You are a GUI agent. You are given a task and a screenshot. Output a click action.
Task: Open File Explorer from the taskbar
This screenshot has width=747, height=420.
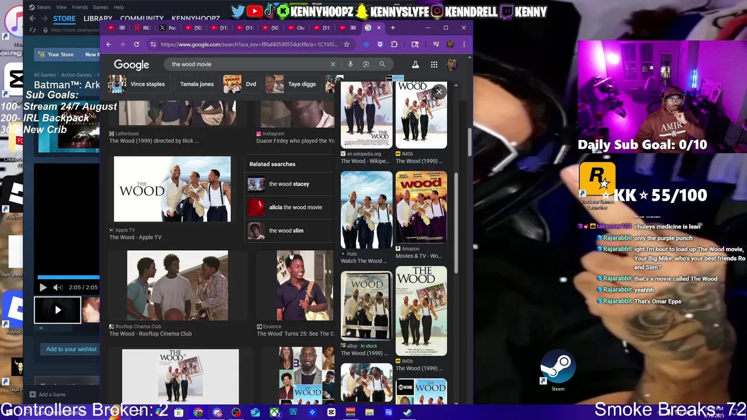click(x=369, y=412)
